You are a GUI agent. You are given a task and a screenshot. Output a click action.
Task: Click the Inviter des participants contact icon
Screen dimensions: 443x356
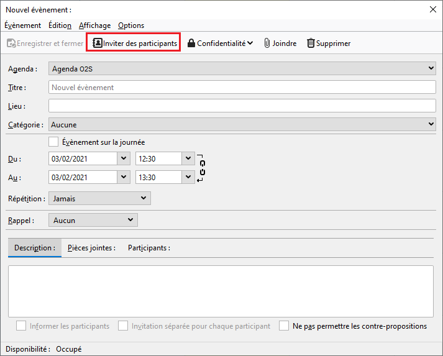[x=98, y=43]
